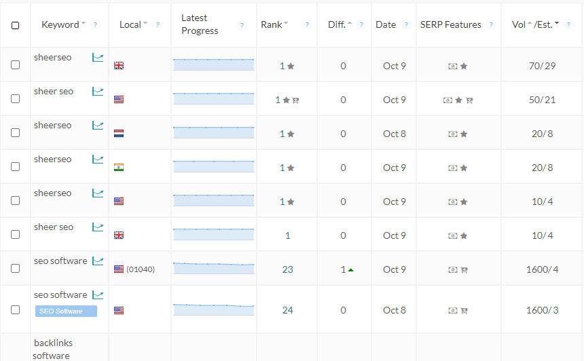Open keyword sheer seo in 50/21 row
This screenshot has width=584, height=361.
tap(54, 91)
